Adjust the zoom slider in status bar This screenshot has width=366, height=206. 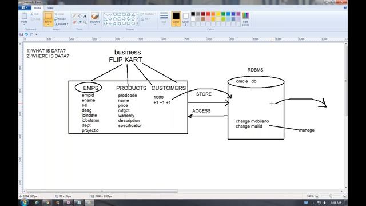click(331, 196)
